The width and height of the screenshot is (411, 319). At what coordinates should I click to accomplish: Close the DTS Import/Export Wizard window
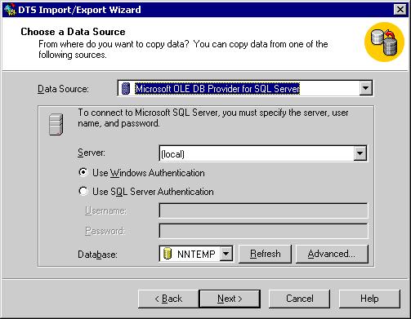400,10
